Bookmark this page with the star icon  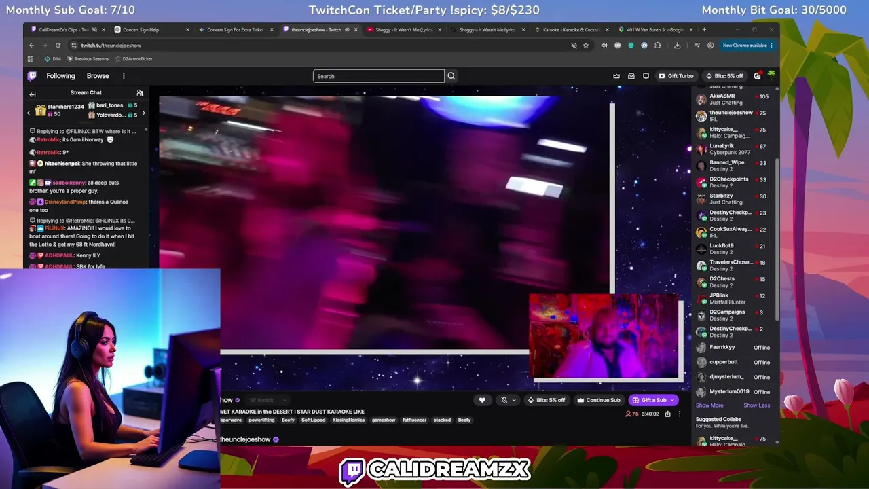coord(586,46)
